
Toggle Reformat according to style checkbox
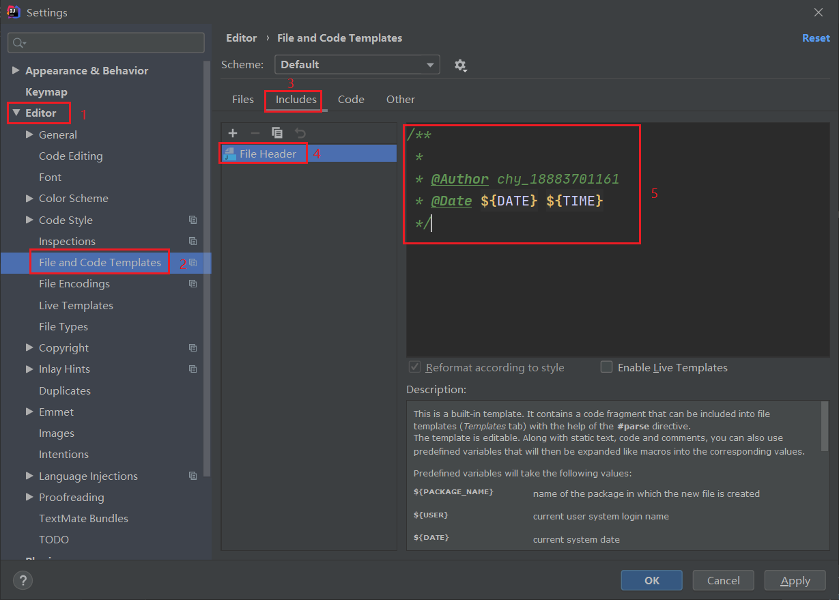pyautogui.click(x=414, y=367)
